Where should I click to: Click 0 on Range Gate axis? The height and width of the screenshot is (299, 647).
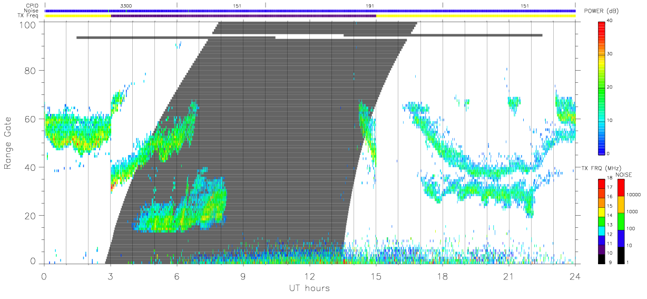pyautogui.click(x=33, y=261)
